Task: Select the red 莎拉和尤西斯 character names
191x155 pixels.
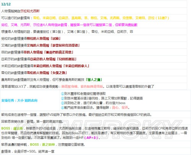Action: [x=30, y=11]
